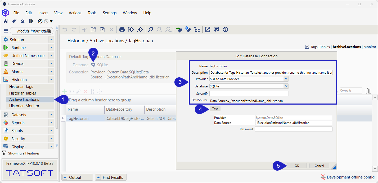This screenshot has height=183, width=378.
Task: Confirm the dialog with OK
Action: tap(297, 166)
